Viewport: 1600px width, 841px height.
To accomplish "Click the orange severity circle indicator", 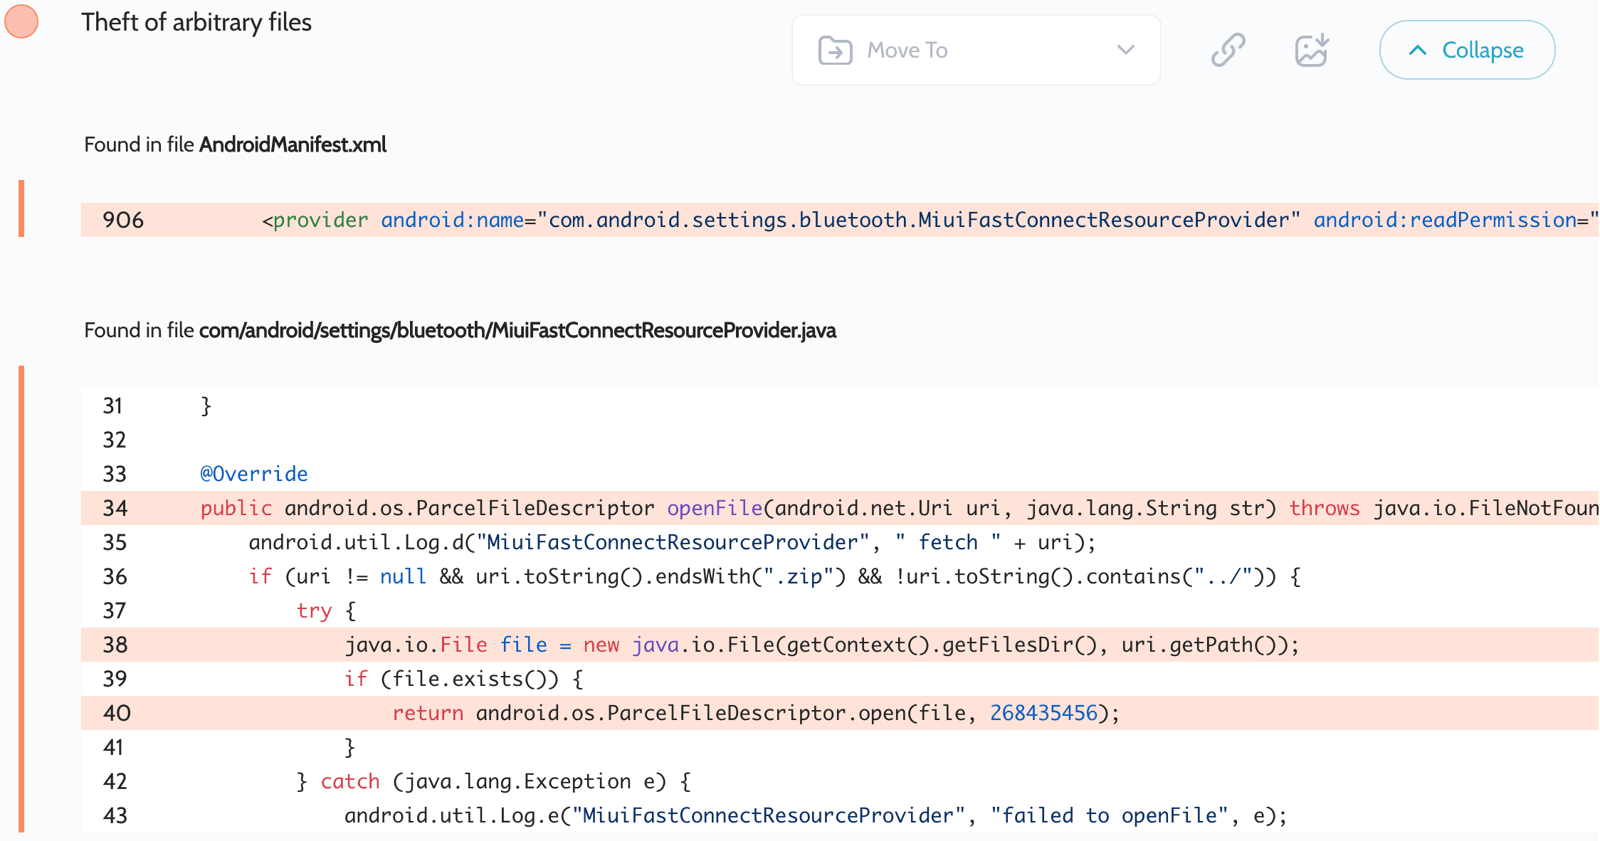I will pyautogui.click(x=21, y=21).
